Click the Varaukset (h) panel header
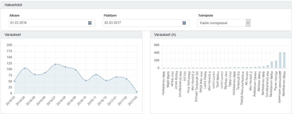 221,35
